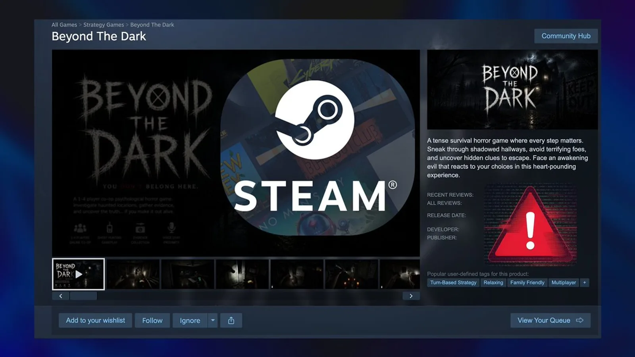Follow Beyond The Dark
This screenshot has width=635, height=357.
click(x=152, y=320)
